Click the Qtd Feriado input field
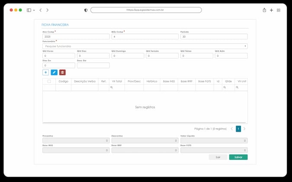 (162, 56)
